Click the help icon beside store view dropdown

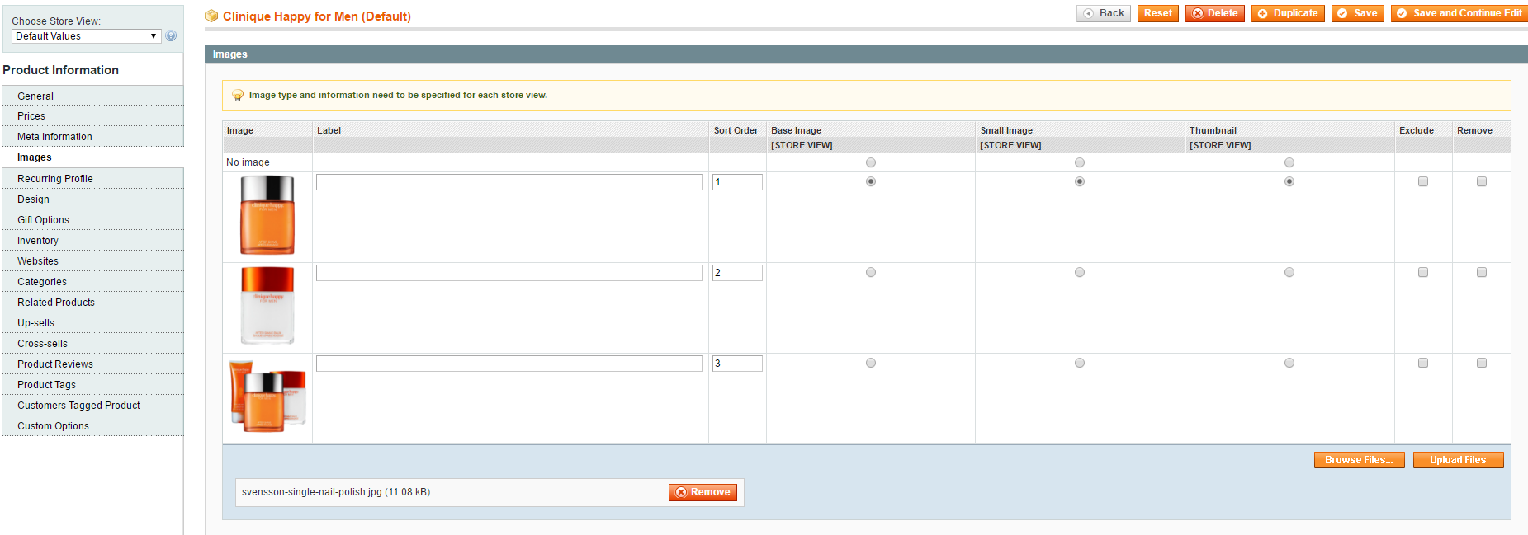click(x=171, y=35)
